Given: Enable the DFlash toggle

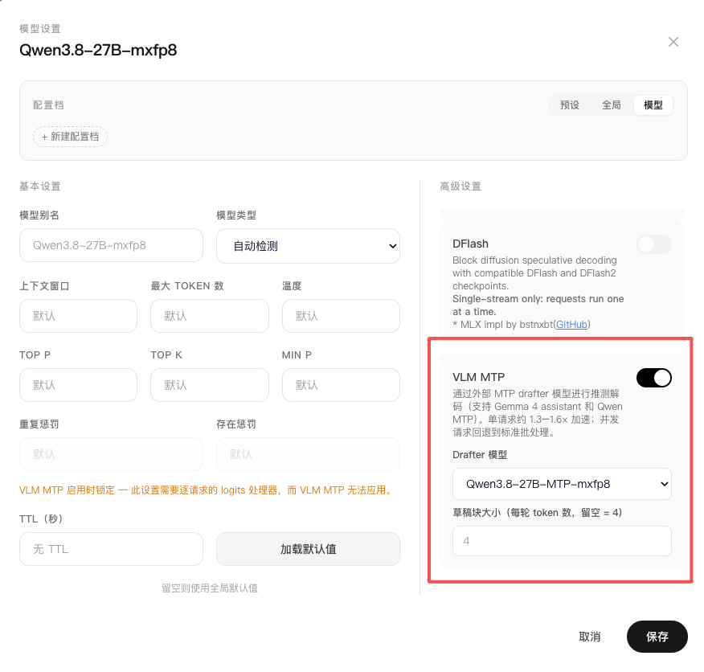Looking at the screenshot, I should (653, 244).
